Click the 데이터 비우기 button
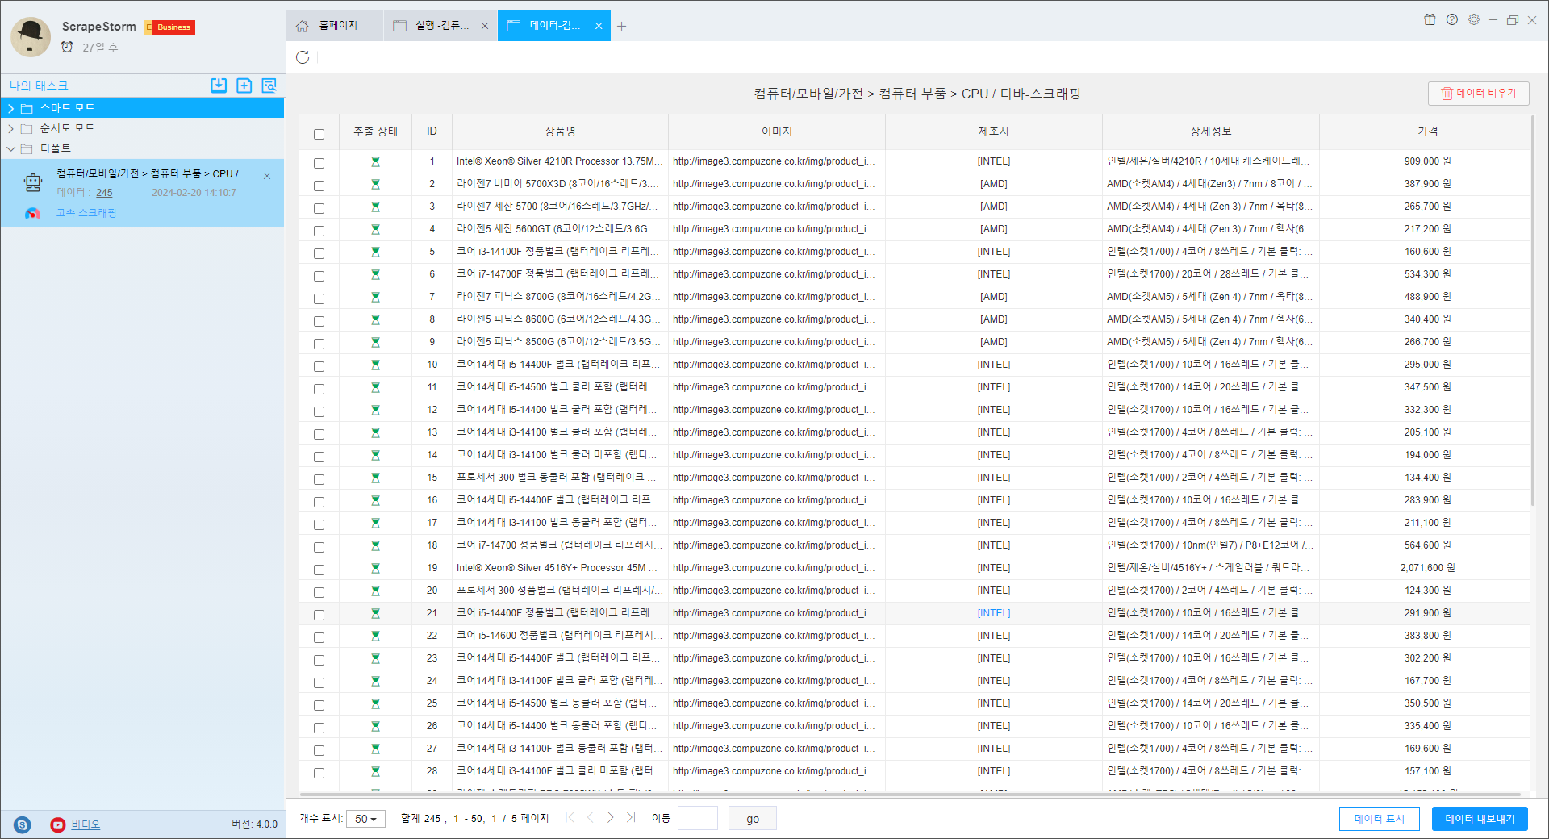This screenshot has height=839, width=1549. pyautogui.click(x=1479, y=94)
